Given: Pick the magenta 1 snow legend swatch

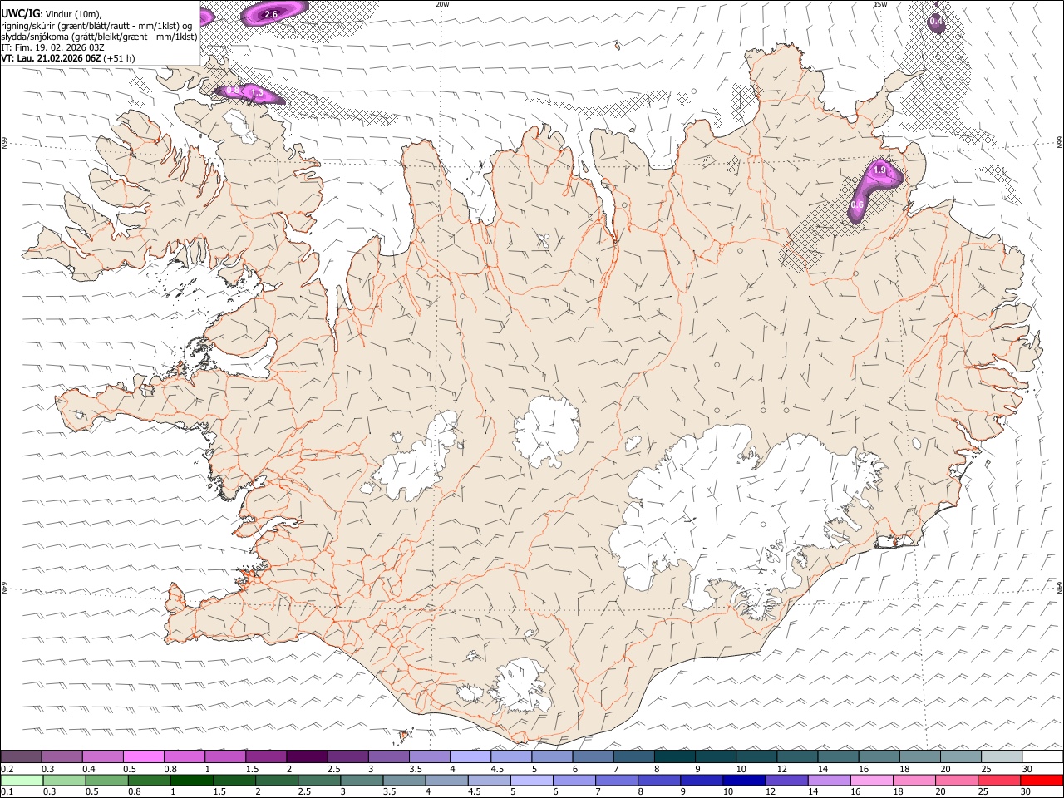Looking at the screenshot, I should 224,757.
